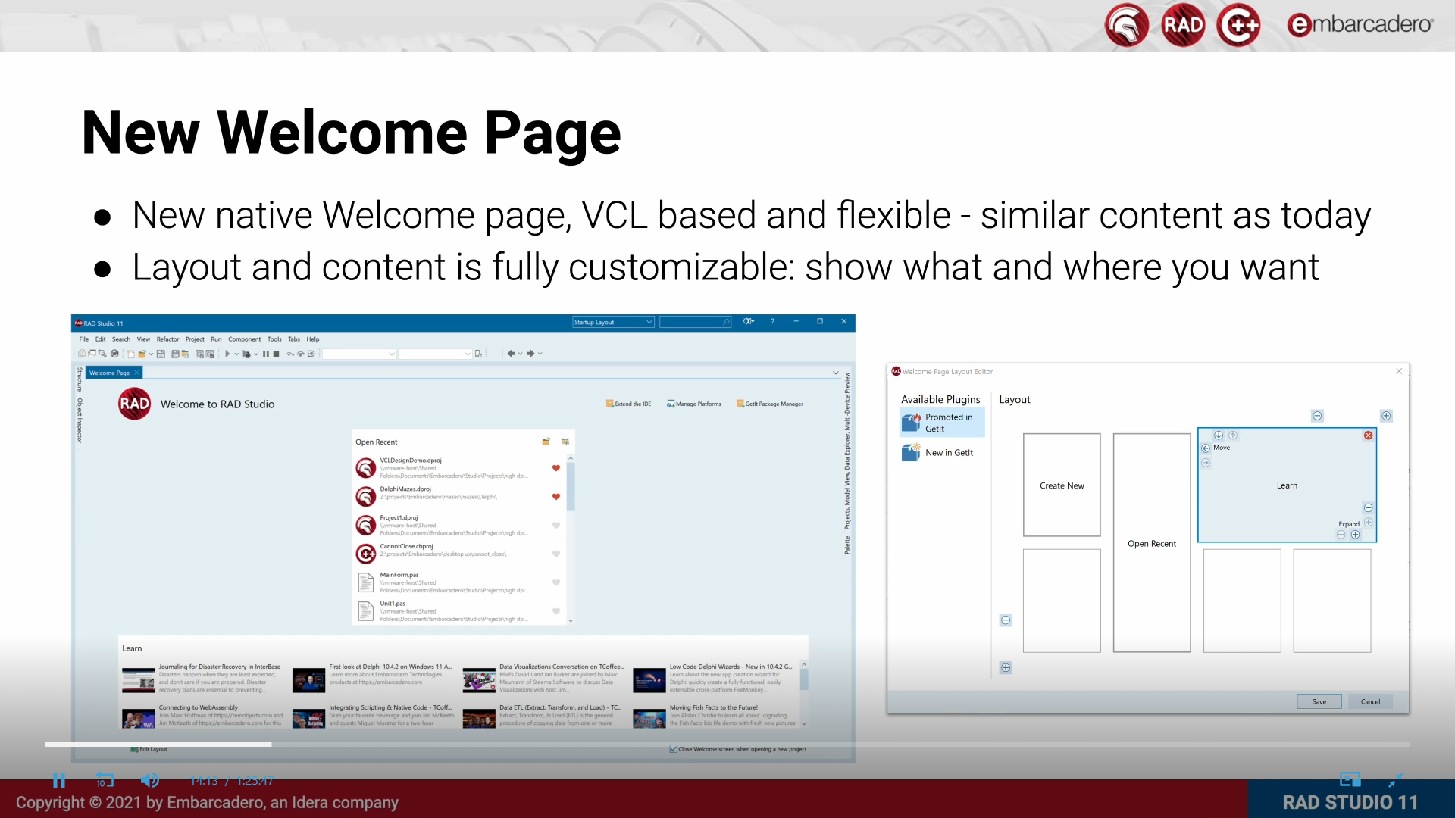Click the Extend the IDE icon
This screenshot has height=818, width=1455.
pos(609,404)
